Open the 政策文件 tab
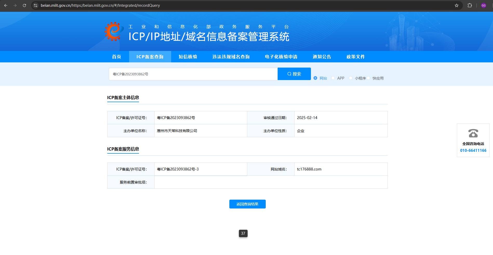 (356, 57)
